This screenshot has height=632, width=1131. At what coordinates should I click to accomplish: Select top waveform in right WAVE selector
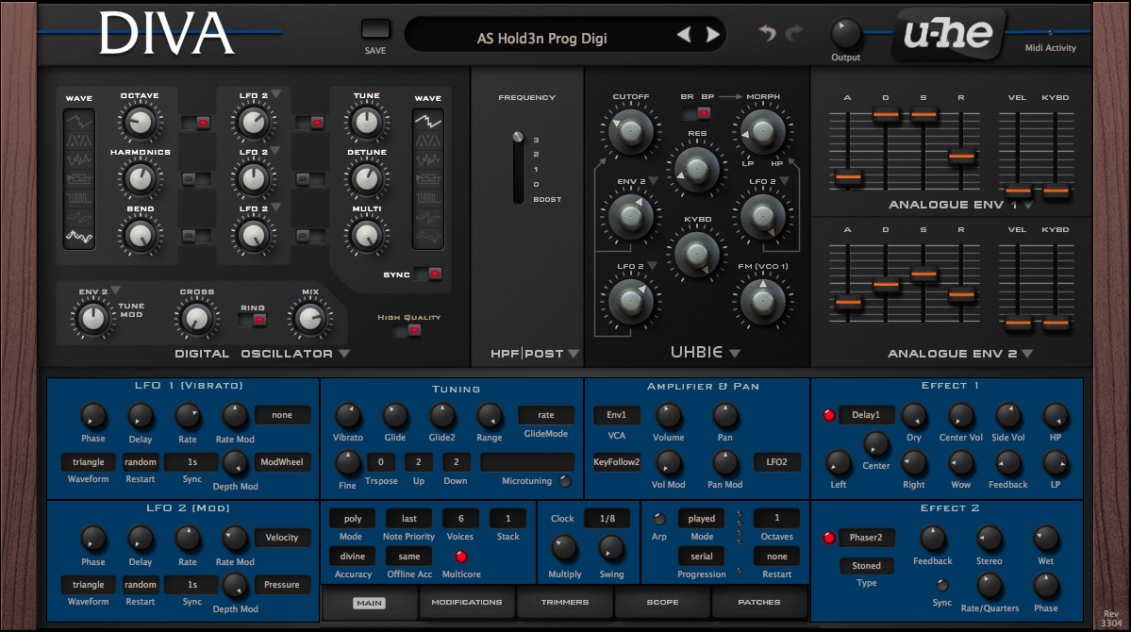point(427,121)
